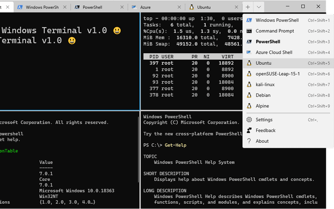
Task: Close the leftmost partially visible tab
Action: (8, 7)
